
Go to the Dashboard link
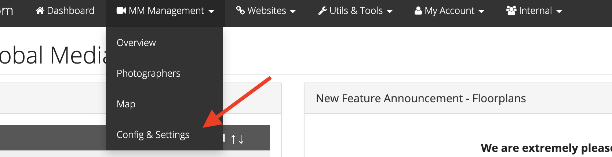click(65, 11)
